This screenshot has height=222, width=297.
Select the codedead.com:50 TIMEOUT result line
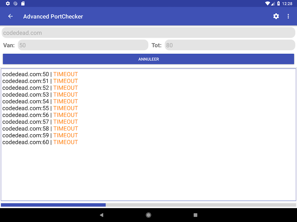tap(40, 74)
